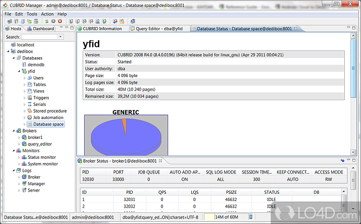Screen dimensions: 361x224
Task: Click the refresh green arrows toolbar icon
Action: tap(47, 21)
